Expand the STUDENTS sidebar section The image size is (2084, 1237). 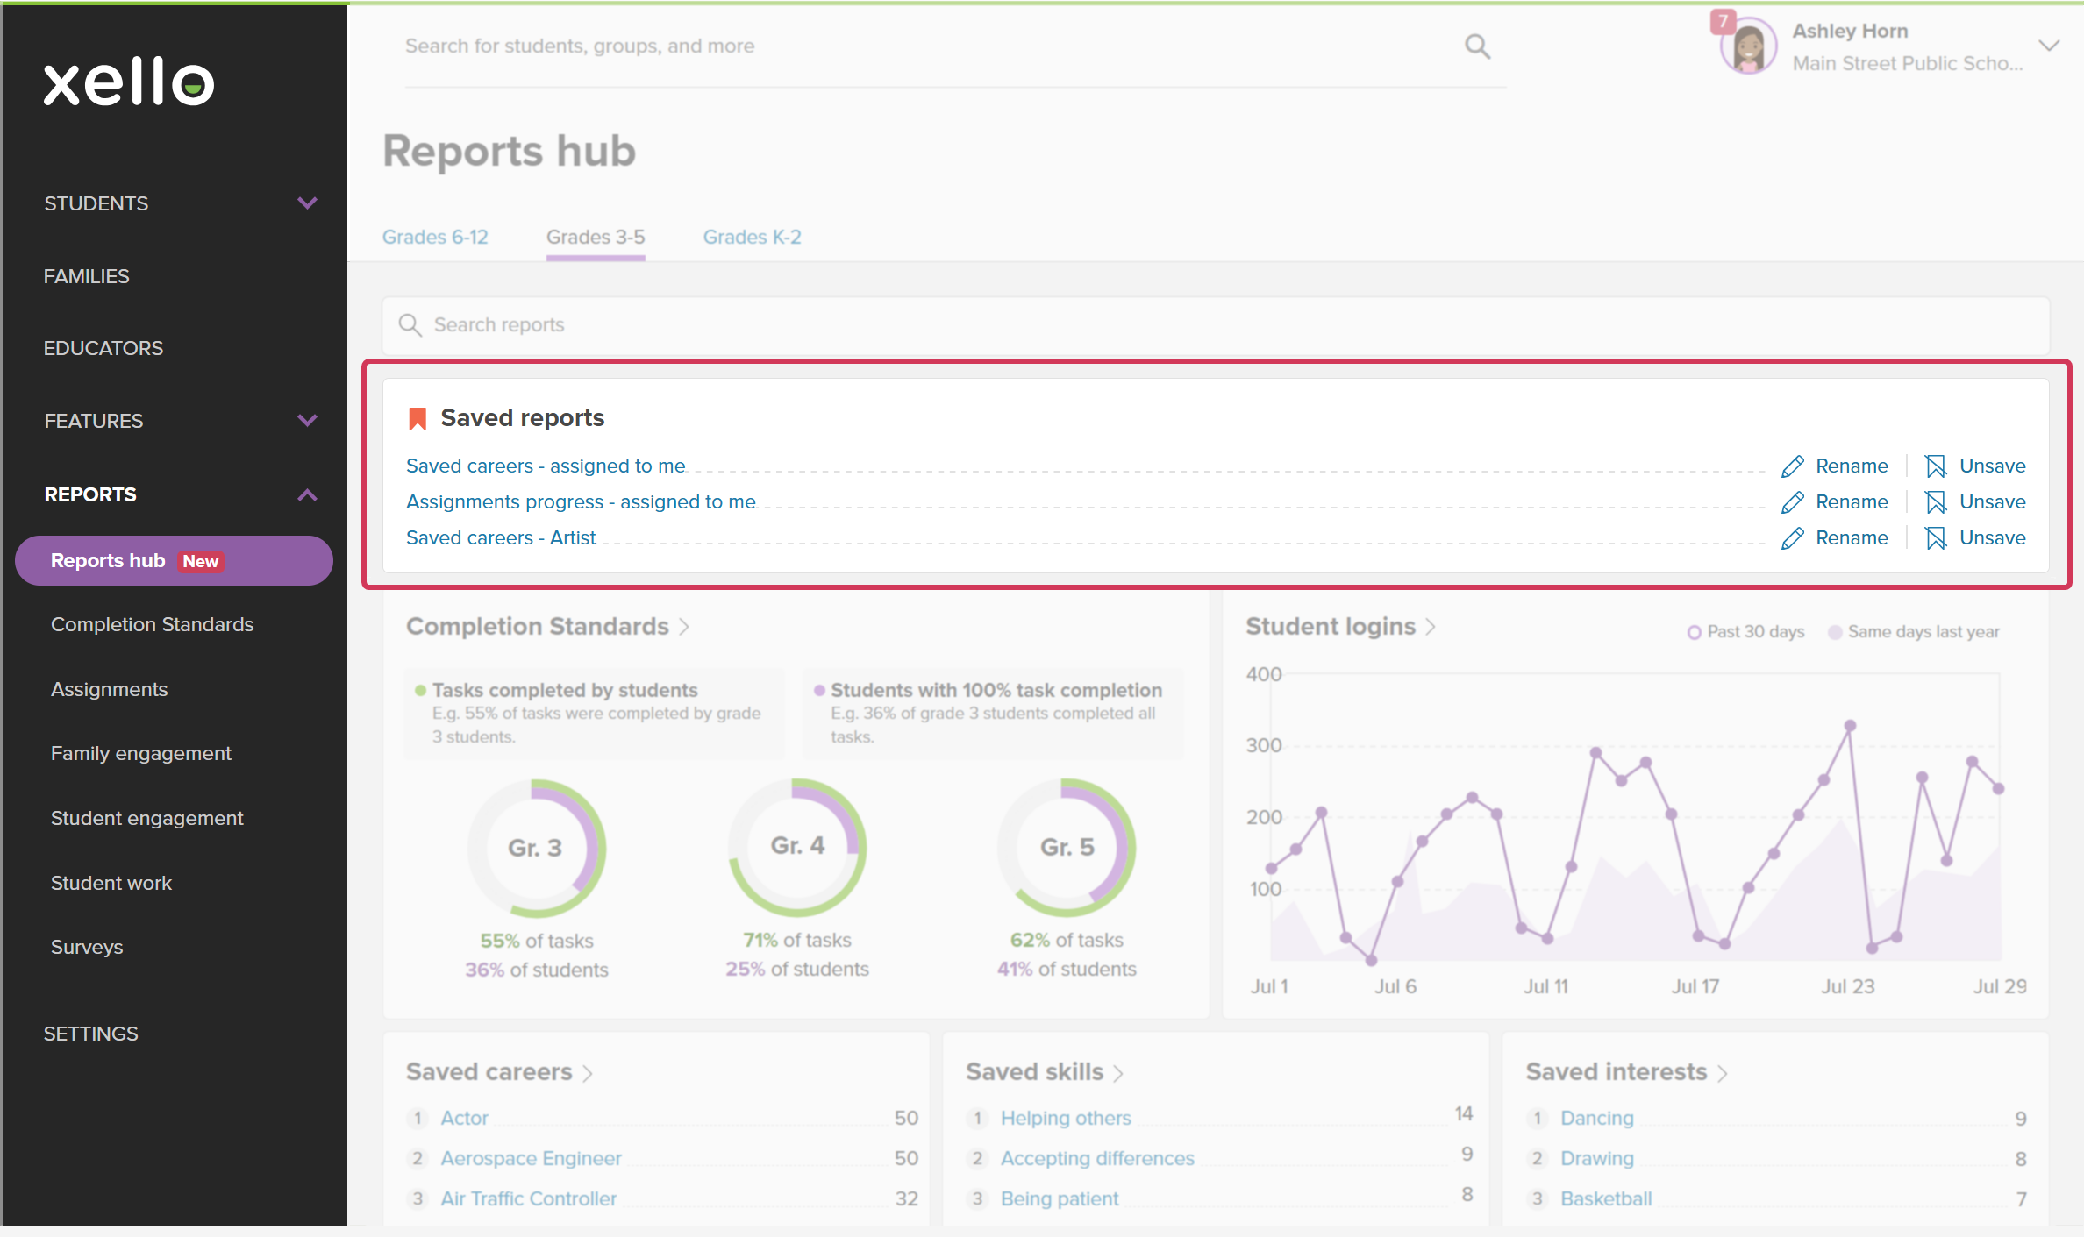(x=307, y=203)
